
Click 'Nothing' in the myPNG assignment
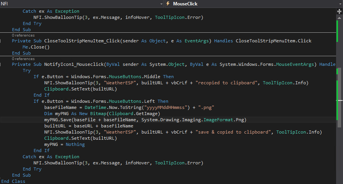point(75,144)
